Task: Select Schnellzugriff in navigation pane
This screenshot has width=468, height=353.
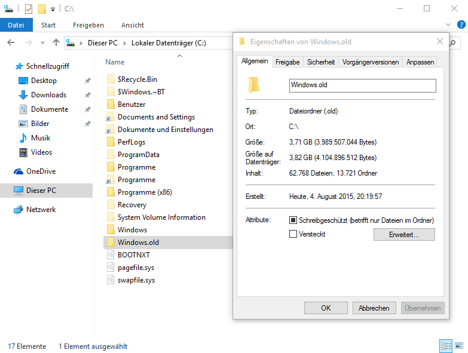Action: point(47,66)
